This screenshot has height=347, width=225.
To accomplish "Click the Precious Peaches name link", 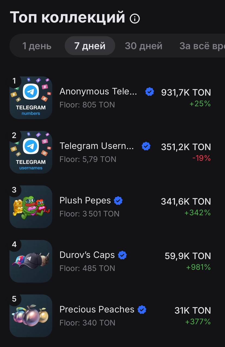I will 97,310.
